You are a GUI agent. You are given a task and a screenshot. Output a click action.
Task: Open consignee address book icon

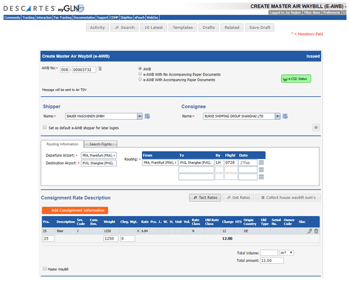pos(285,116)
